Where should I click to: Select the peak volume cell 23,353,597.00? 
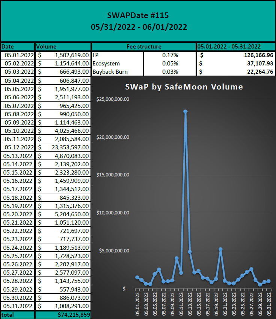point(63,147)
